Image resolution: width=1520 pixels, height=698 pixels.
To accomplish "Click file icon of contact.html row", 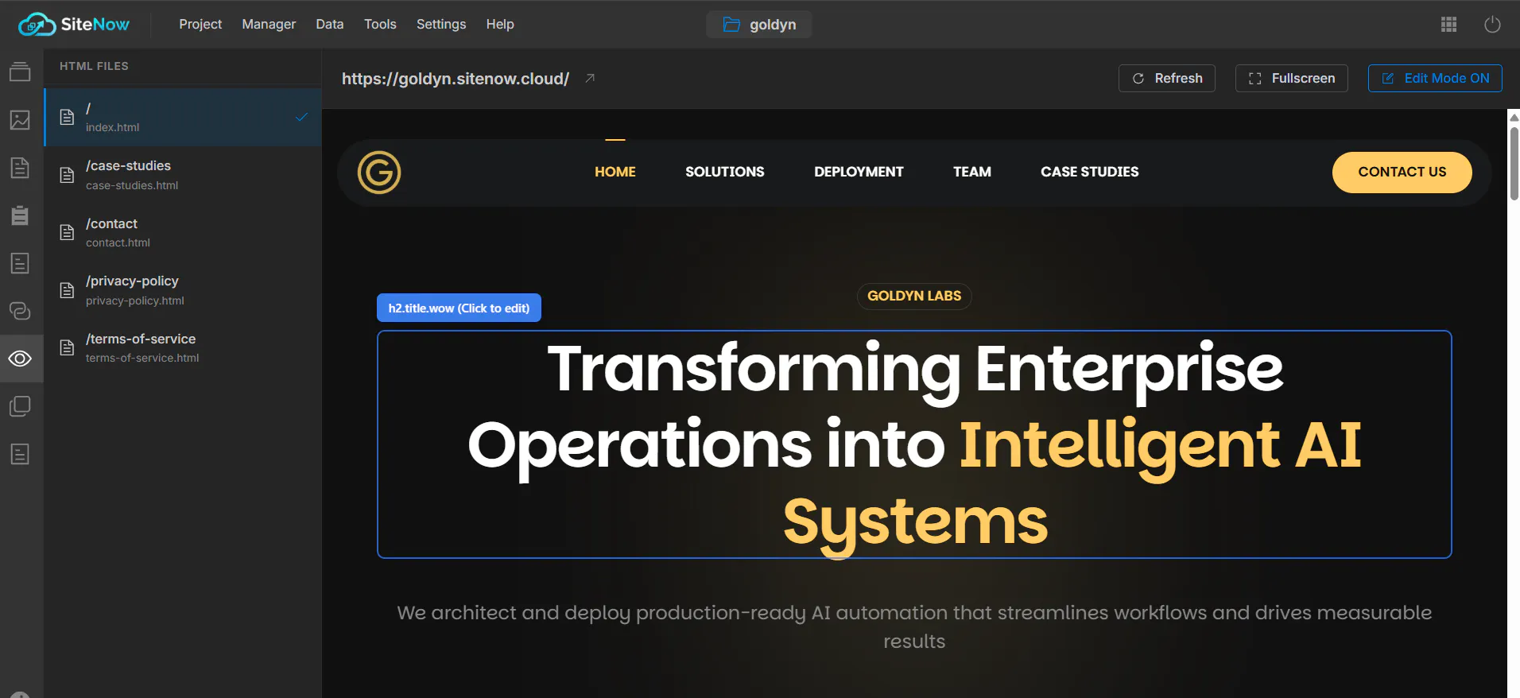I will [x=68, y=232].
